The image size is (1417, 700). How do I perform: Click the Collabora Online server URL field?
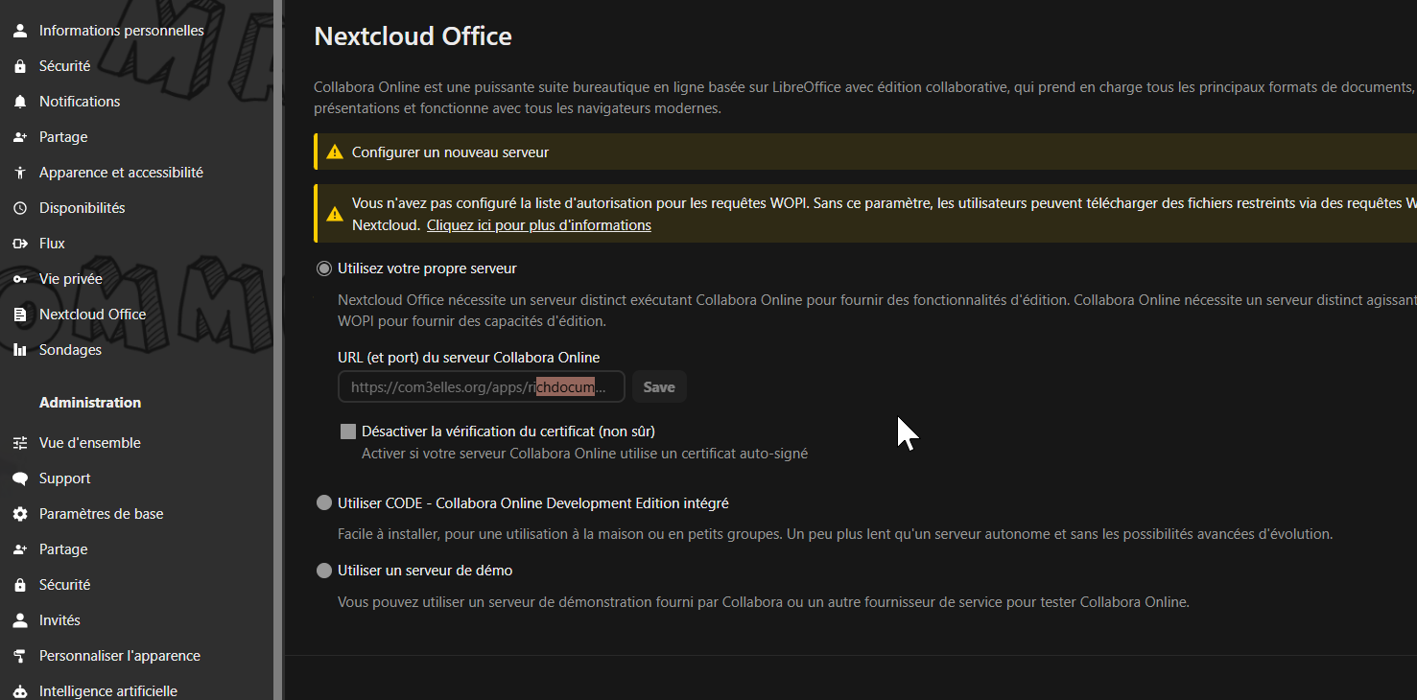[481, 387]
